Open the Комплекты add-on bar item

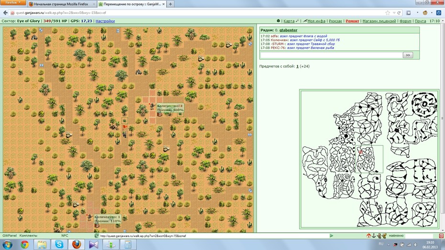point(28,236)
